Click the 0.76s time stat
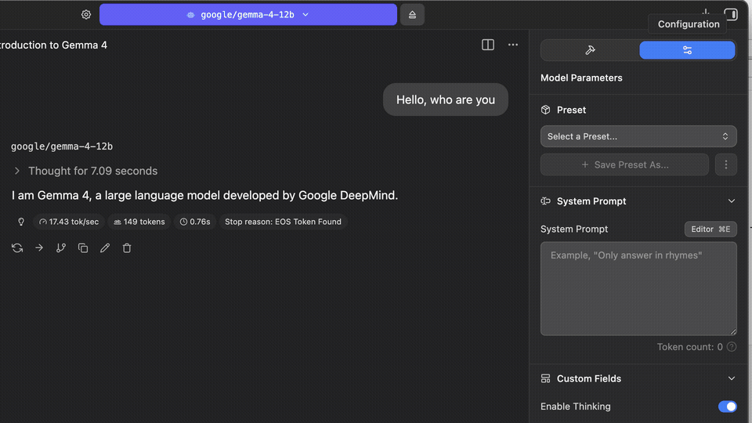The width and height of the screenshot is (752, 423). tap(195, 222)
